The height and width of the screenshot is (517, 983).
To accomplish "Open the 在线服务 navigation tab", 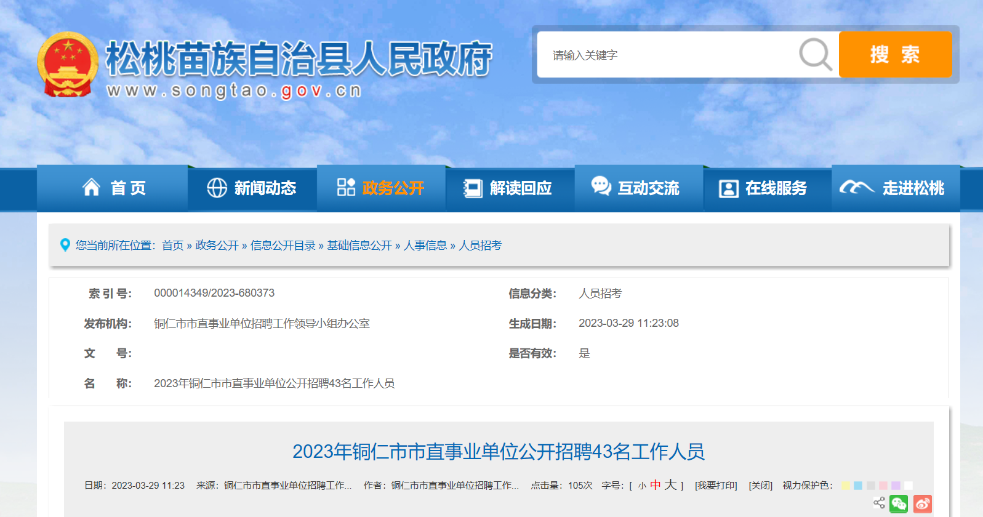I will coord(763,188).
